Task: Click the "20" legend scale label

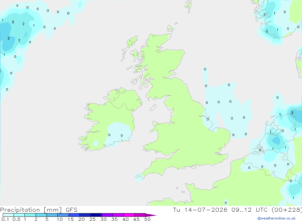Action: (x=82, y=219)
